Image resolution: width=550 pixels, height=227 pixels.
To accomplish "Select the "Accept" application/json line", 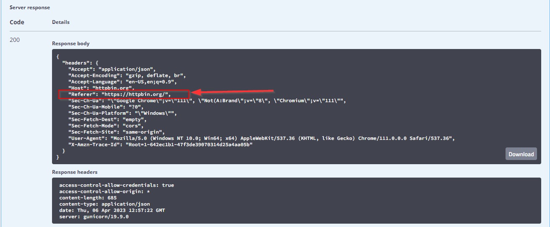I will (112, 69).
